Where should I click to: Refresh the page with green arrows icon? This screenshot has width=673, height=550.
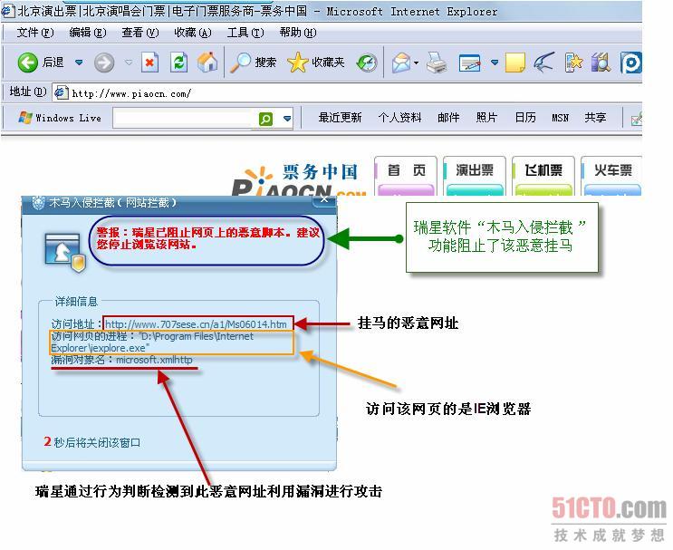(x=178, y=63)
